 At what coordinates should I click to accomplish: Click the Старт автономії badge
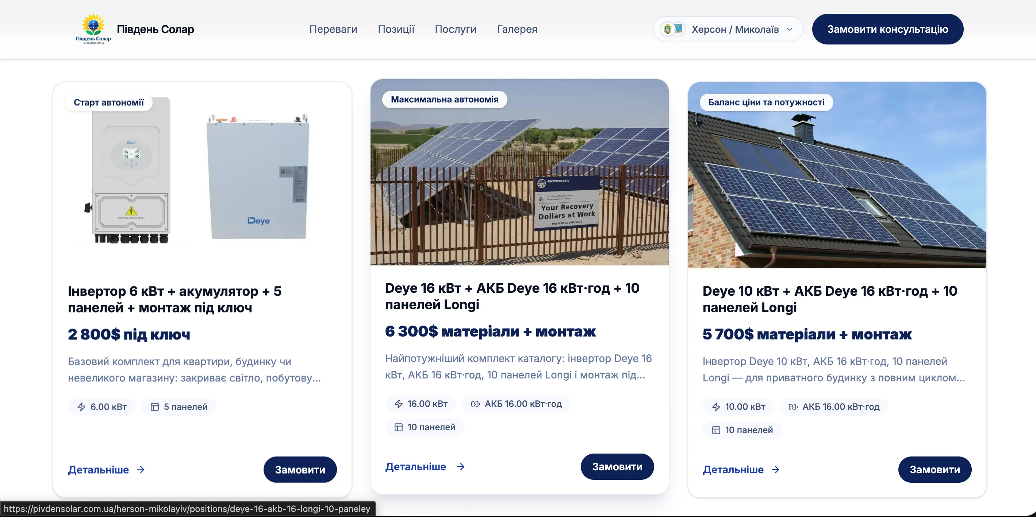coord(108,102)
